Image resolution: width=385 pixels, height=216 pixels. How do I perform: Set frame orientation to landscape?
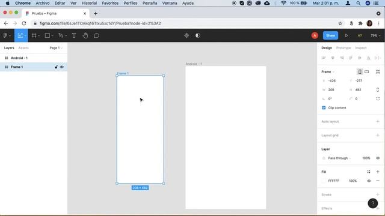pyautogui.click(x=366, y=72)
